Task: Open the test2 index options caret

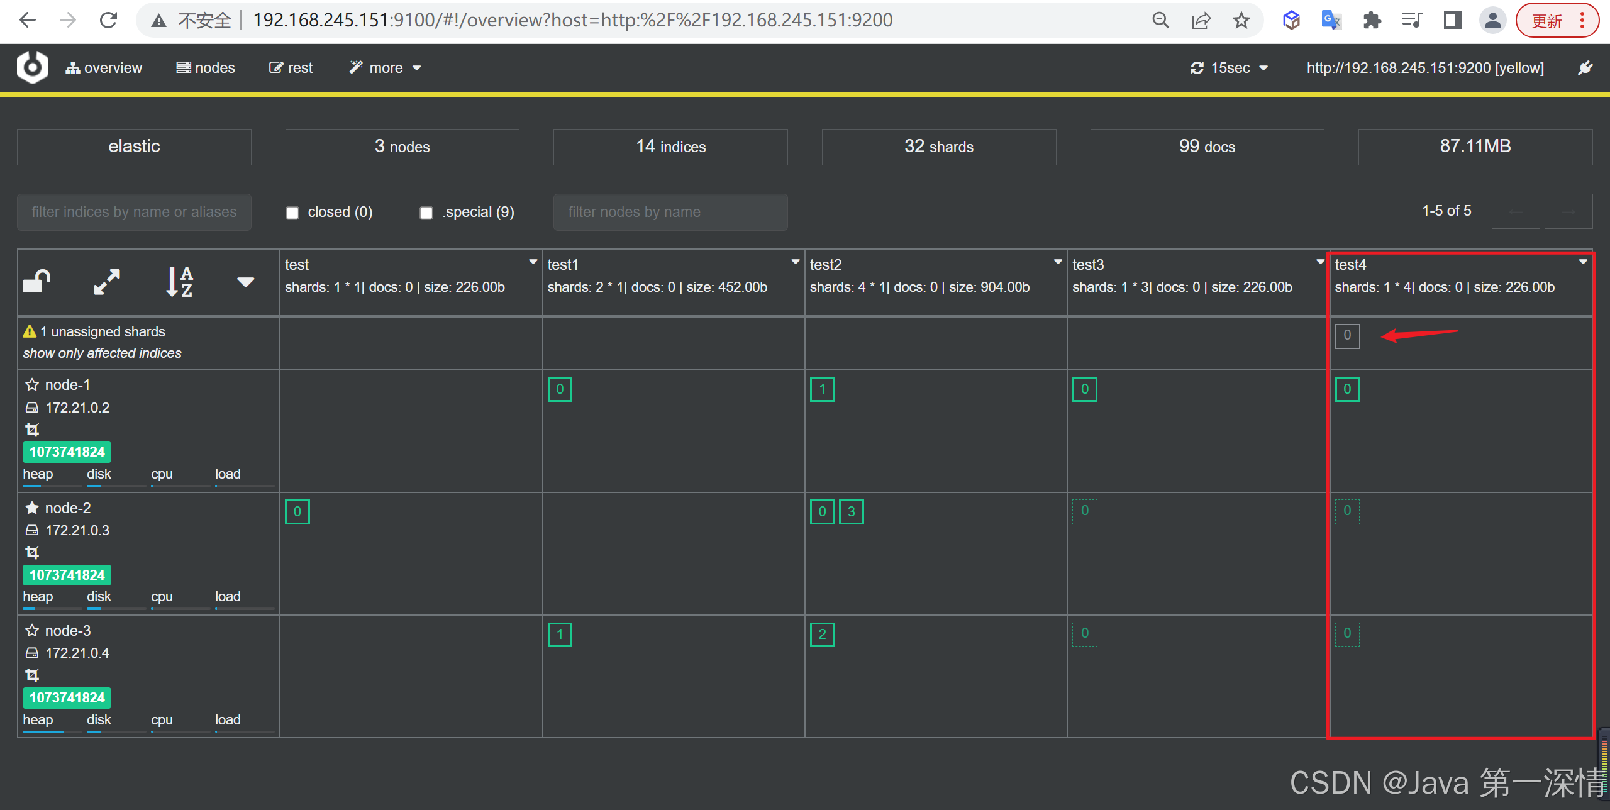Action: pos(1058,262)
